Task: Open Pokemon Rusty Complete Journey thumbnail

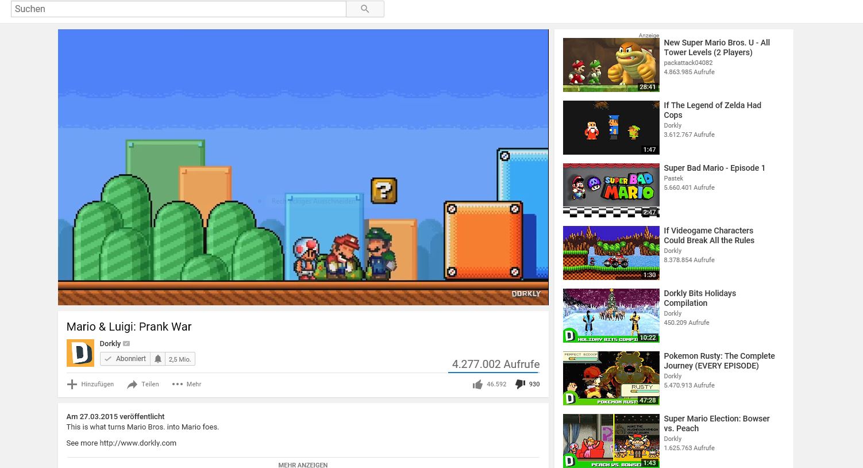Action: (611, 378)
